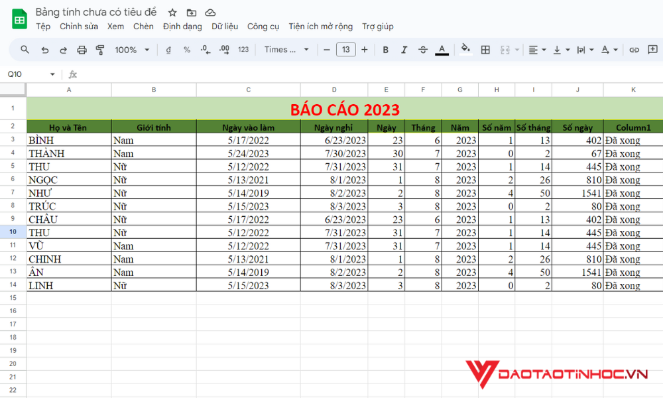
Task: Pick a text color with the A swatch
Action: 442,49
